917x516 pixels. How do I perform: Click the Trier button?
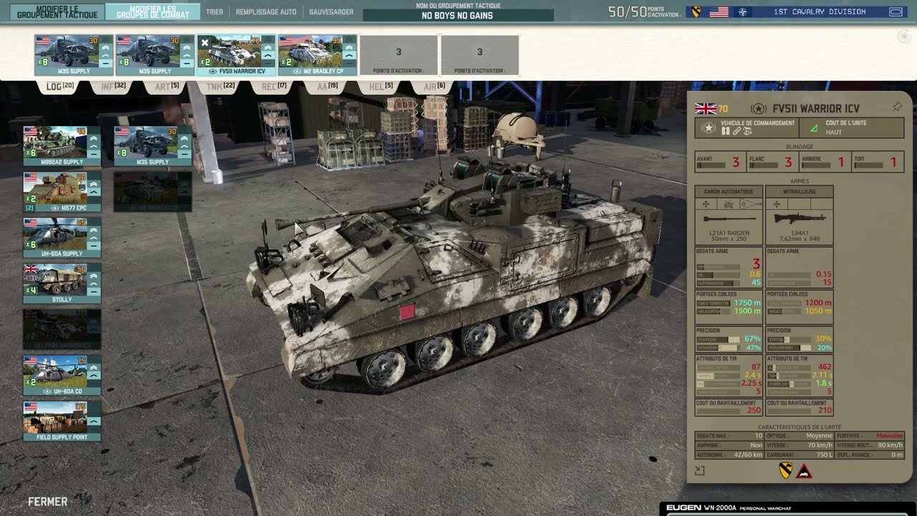pyautogui.click(x=214, y=12)
